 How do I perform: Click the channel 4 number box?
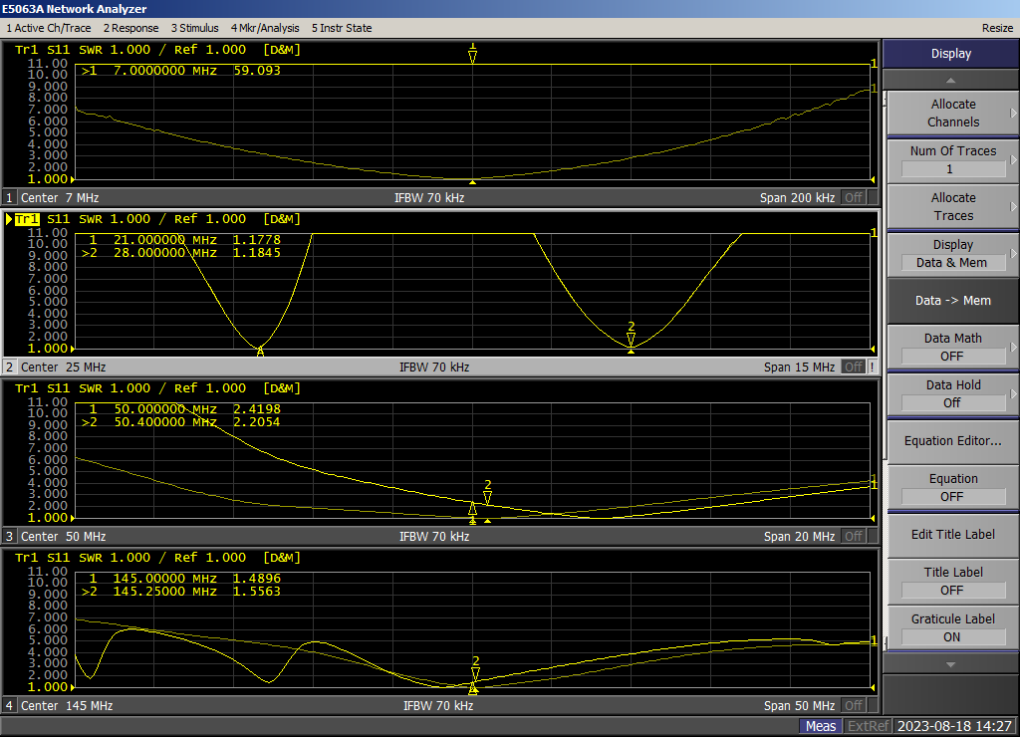pyautogui.click(x=10, y=705)
